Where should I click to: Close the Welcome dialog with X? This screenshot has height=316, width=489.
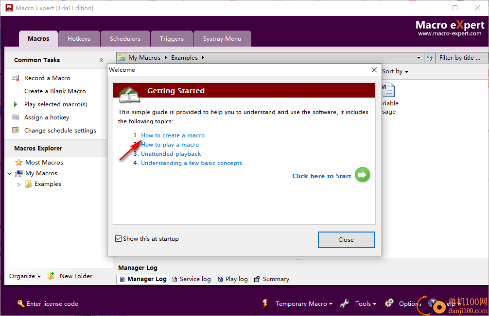(x=374, y=70)
